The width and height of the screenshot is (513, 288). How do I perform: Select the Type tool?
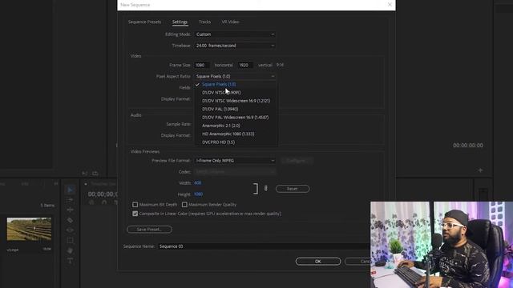(70, 261)
